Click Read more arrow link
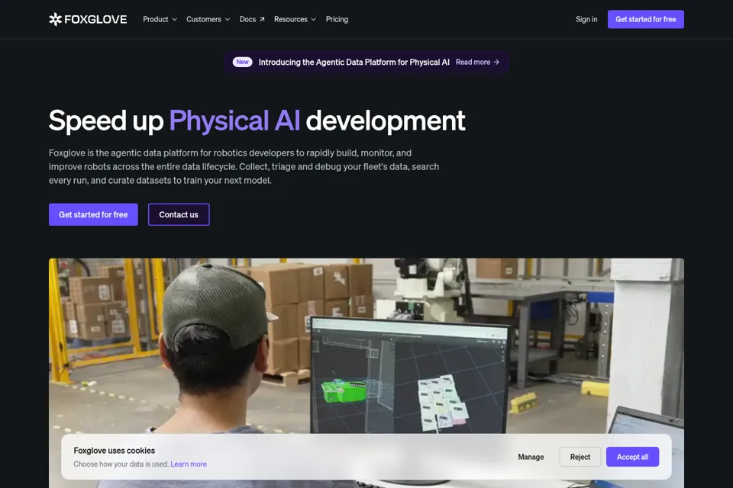The height and width of the screenshot is (488, 733). pos(477,62)
